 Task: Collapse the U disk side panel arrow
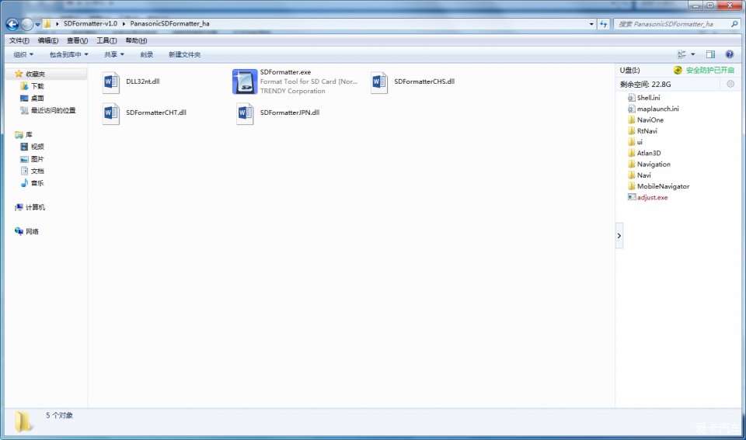[619, 235]
